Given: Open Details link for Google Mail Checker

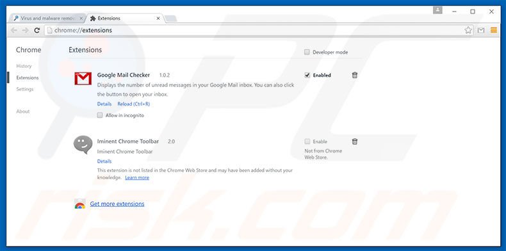Looking at the screenshot, I should 104,104.
